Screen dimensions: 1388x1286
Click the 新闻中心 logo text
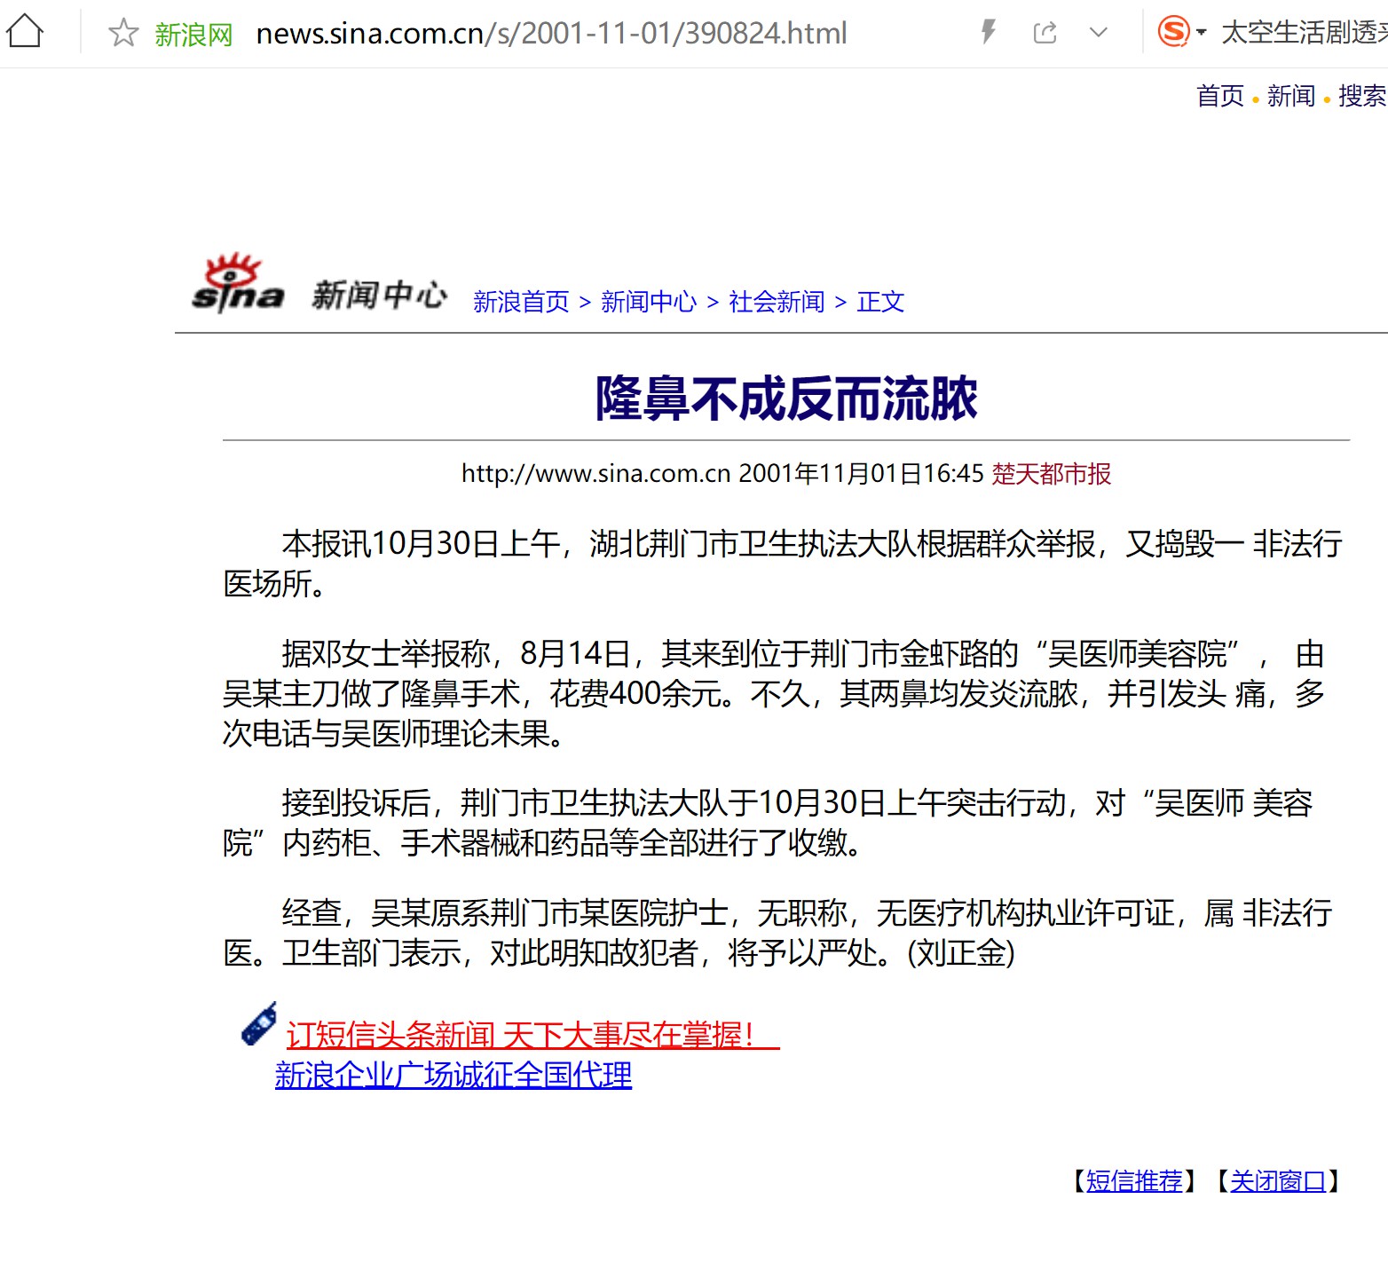(x=379, y=295)
